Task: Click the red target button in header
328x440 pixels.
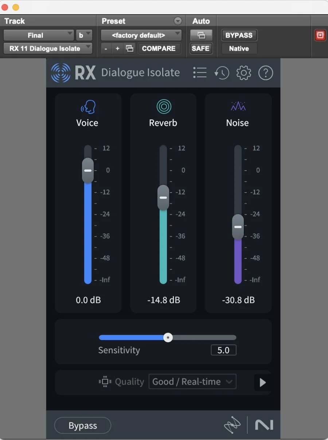Action: 320,35
